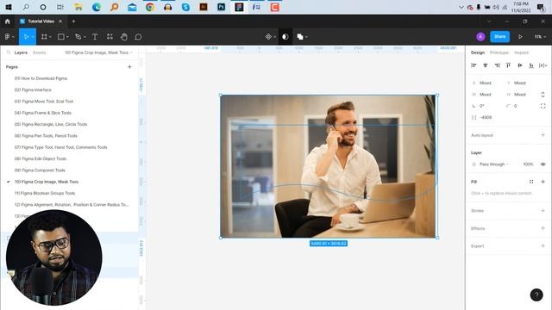Align selection horizontal centers
552x310 pixels.
[x=485, y=65]
